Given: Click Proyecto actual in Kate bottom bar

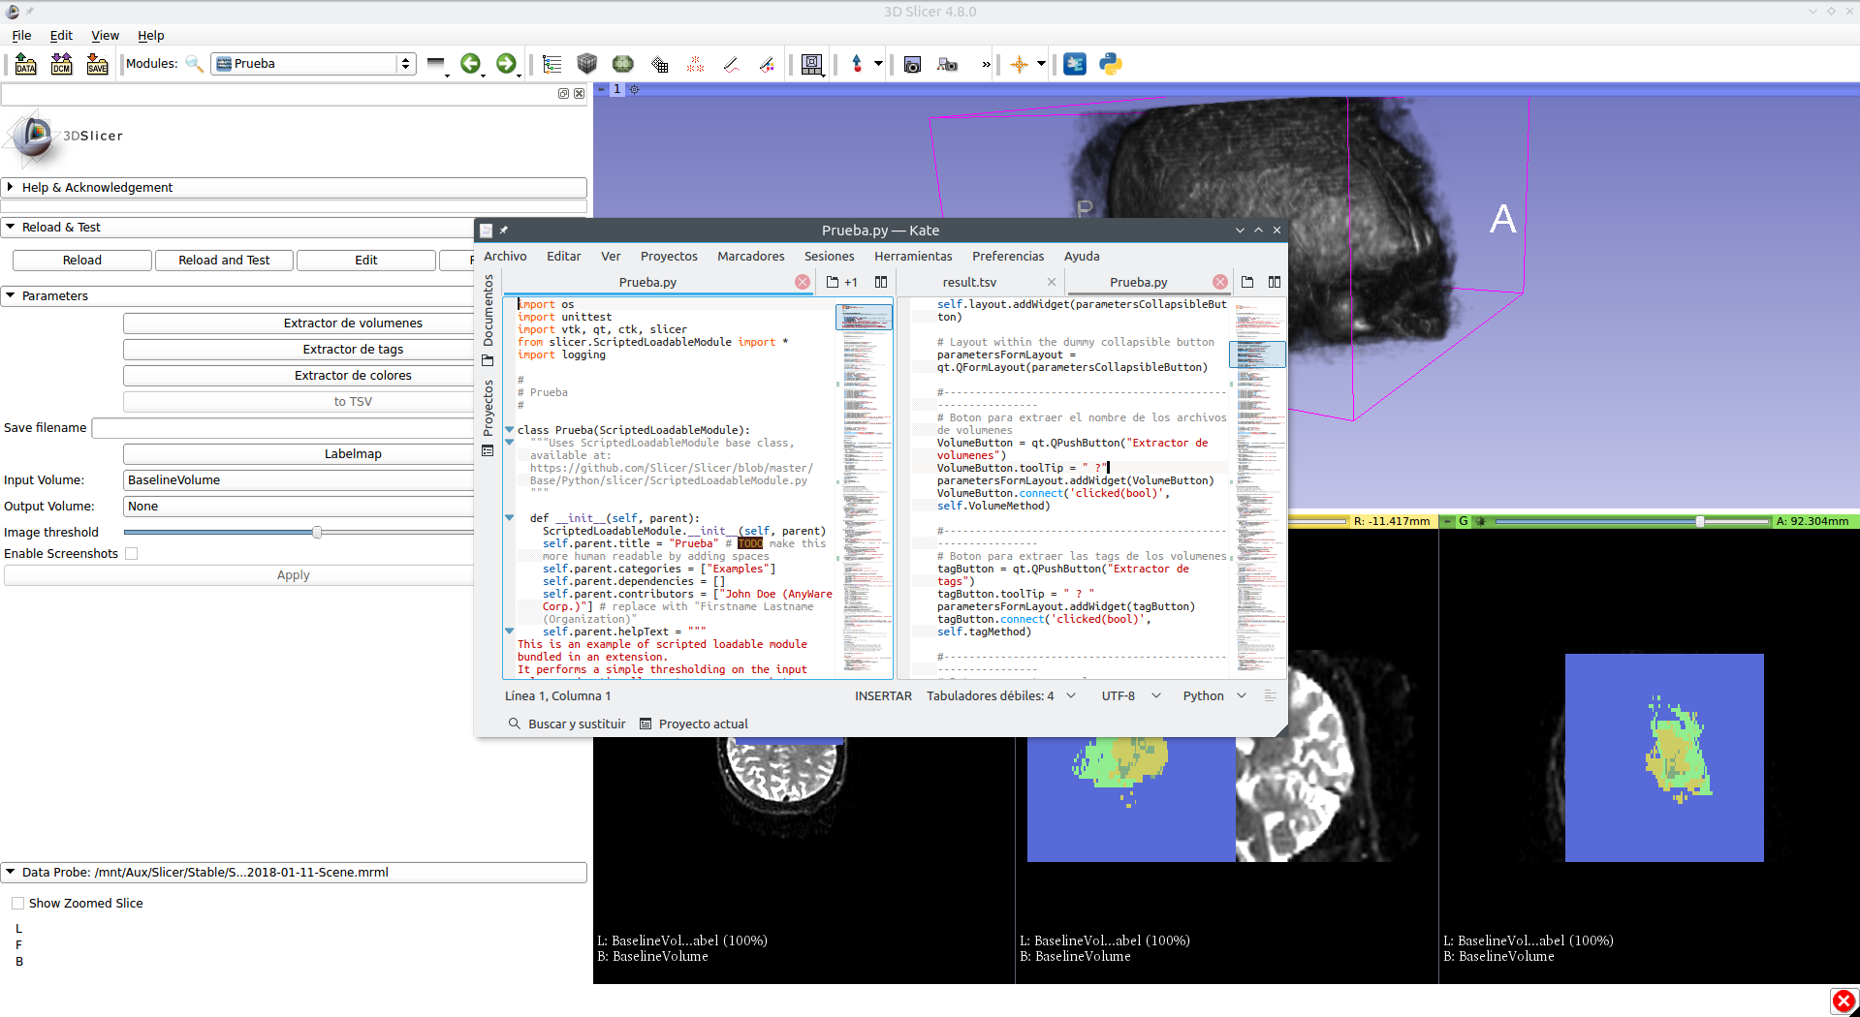Looking at the screenshot, I should [694, 724].
